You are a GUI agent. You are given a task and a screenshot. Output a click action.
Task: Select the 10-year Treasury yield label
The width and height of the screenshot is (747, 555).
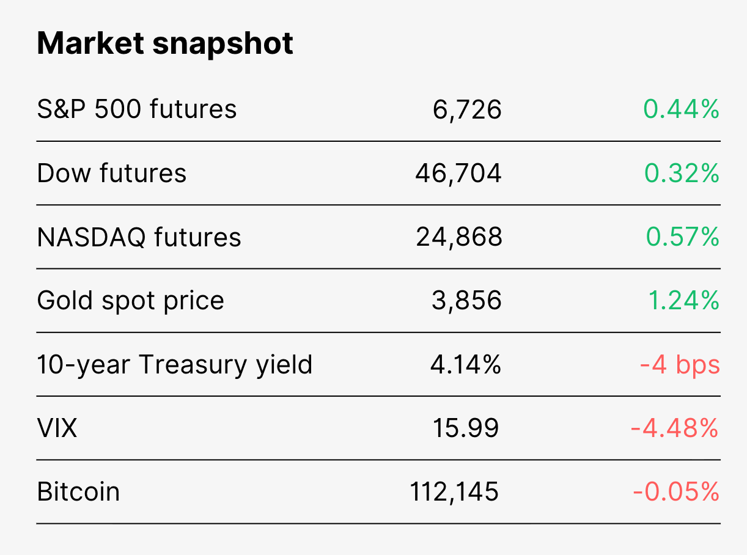pos(175,365)
